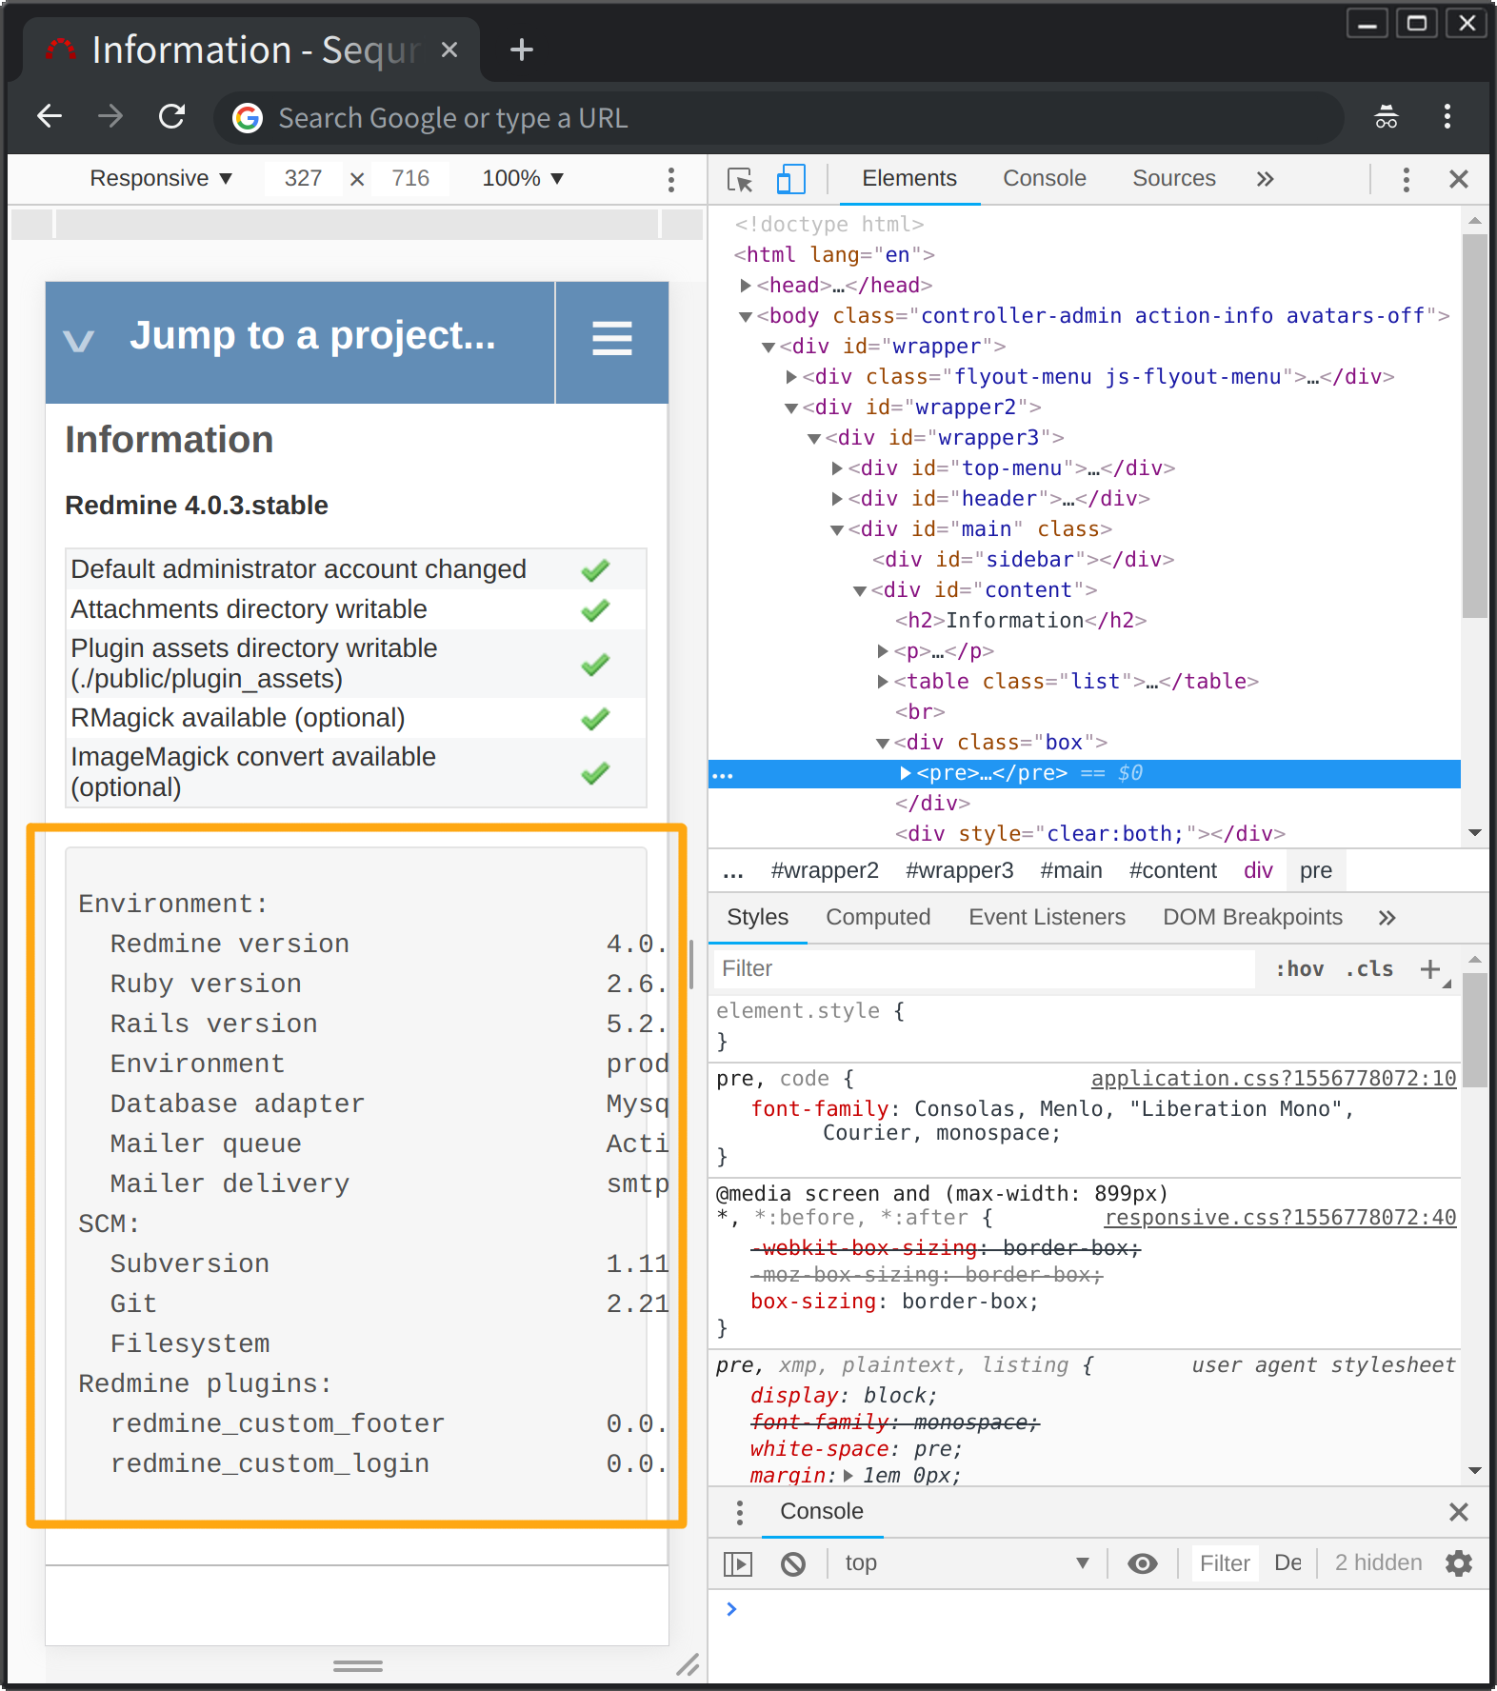Focus the Styles Filter field

pos(985,969)
